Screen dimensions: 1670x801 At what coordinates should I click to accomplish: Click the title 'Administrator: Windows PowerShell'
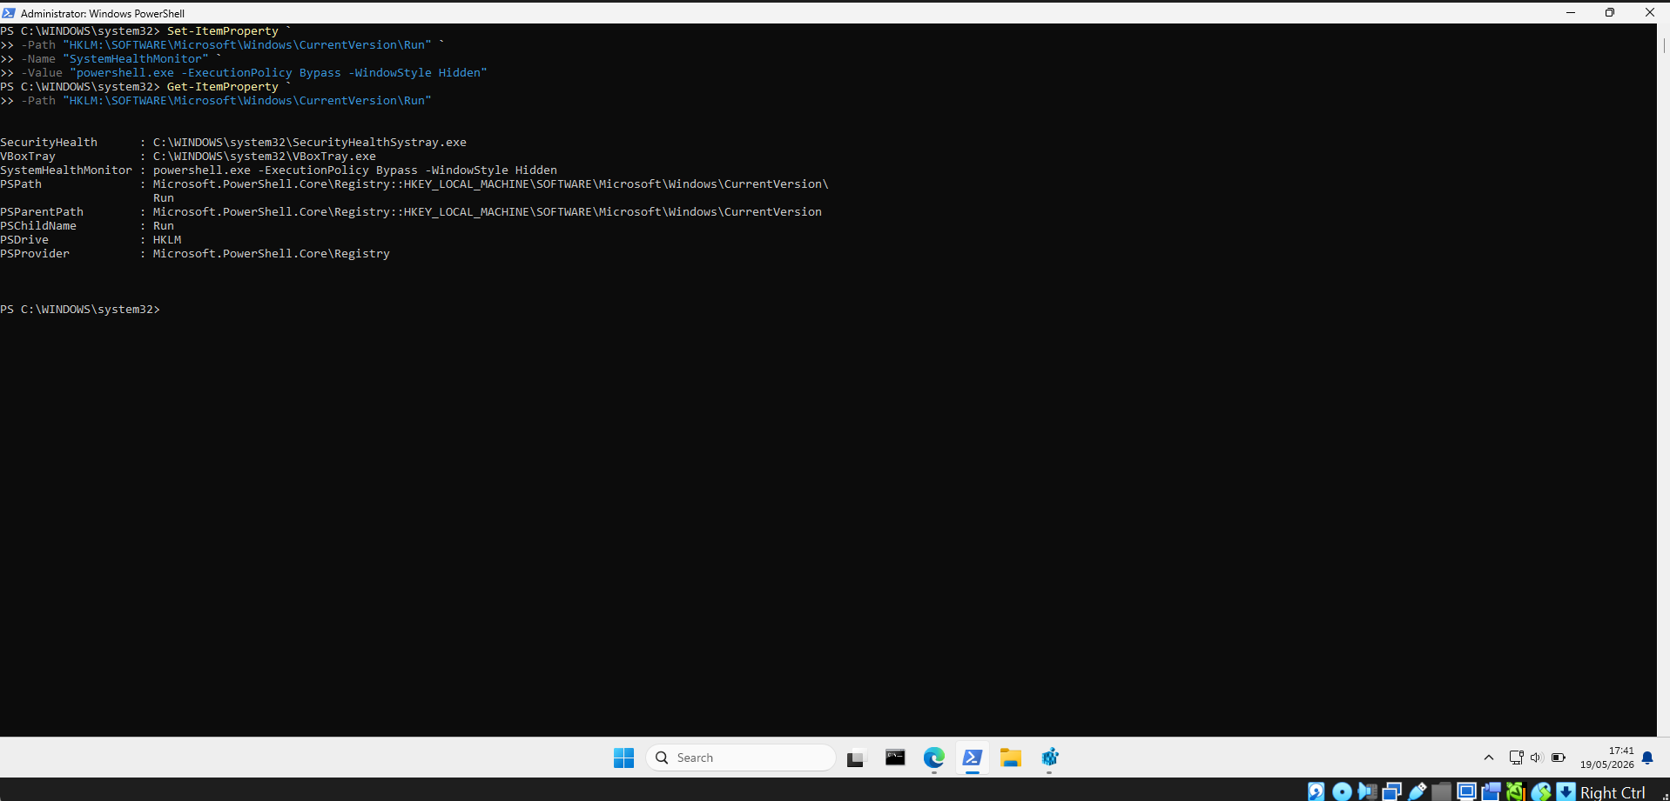(x=103, y=13)
